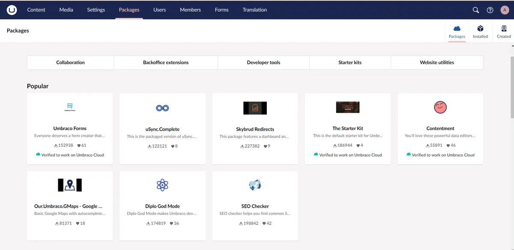The height and width of the screenshot is (250, 514).
Task: Click 'You'll love these powerful data editors' text
Action: pyautogui.click(x=440, y=136)
